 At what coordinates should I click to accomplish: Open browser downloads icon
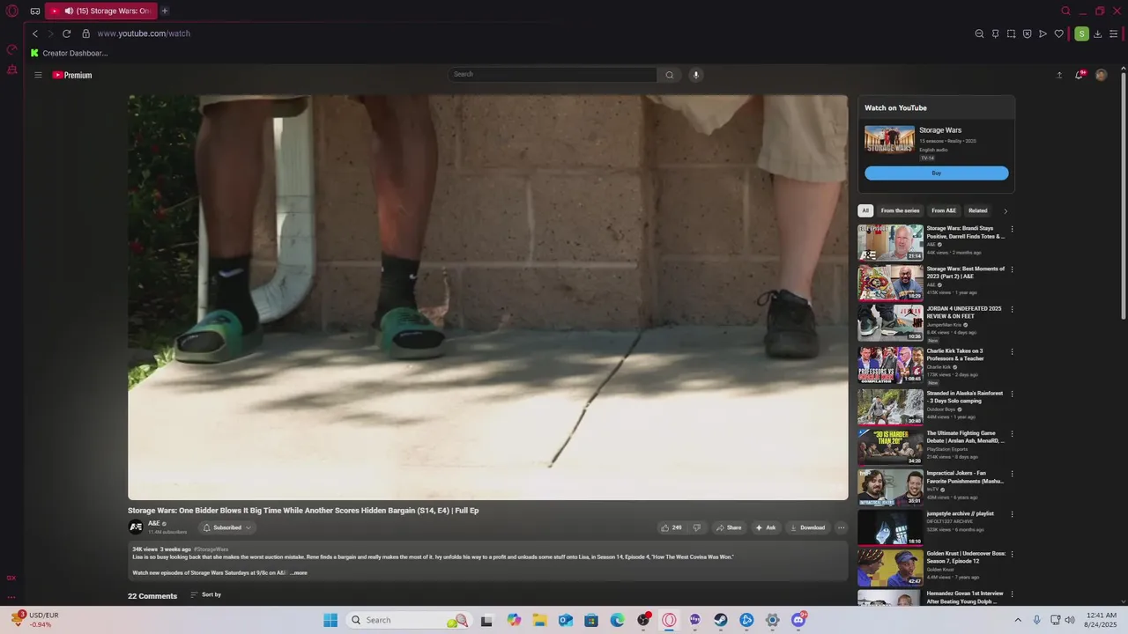coord(1097,33)
